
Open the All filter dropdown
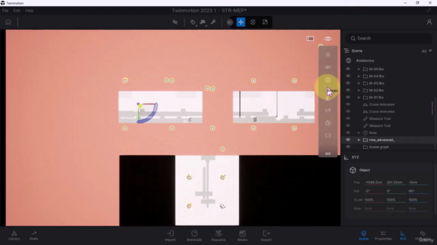(x=426, y=51)
